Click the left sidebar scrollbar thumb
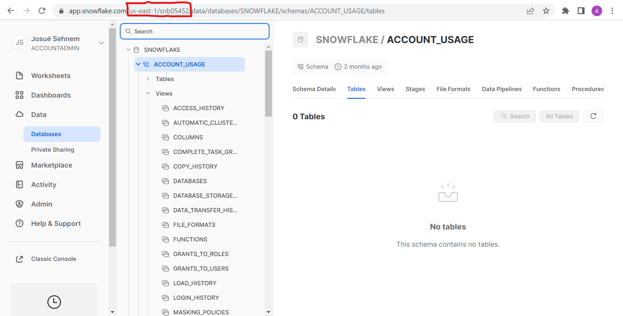Viewport: 623px width, 316px height. (x=112, y=138)
